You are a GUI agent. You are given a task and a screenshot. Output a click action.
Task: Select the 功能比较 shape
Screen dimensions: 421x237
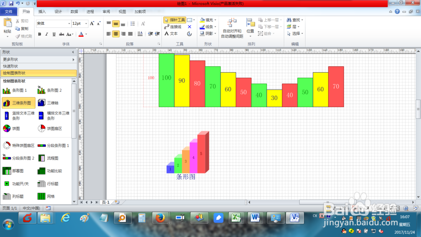(50, 171)
